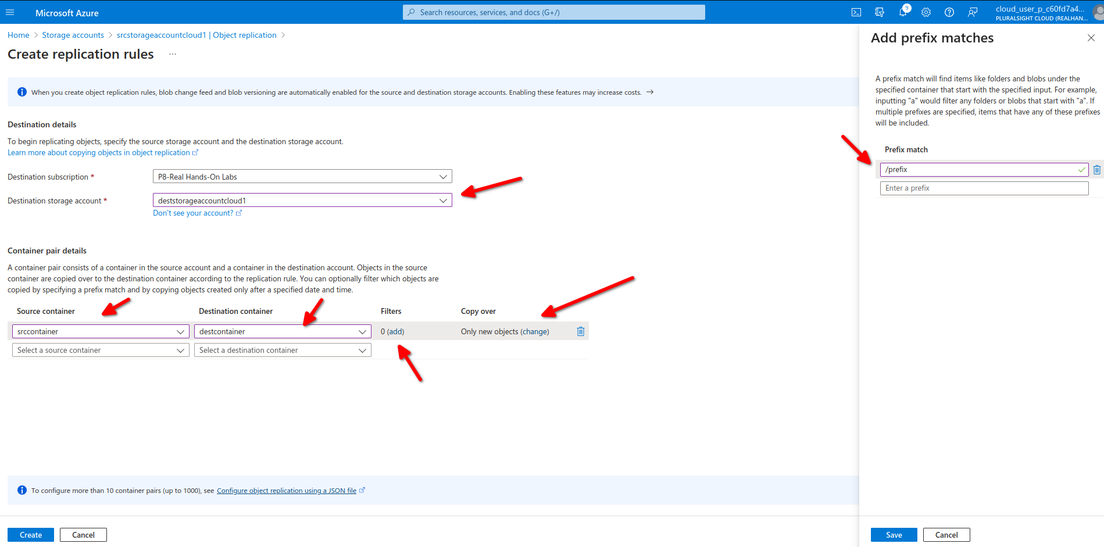This screenshot has width=1104, height=547.
Task: Click the Create button
Action: (x=31, y=535)
